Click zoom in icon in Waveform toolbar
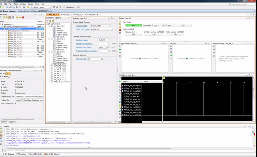The height and width of the screenshot is (157, 257). (120, 87)
